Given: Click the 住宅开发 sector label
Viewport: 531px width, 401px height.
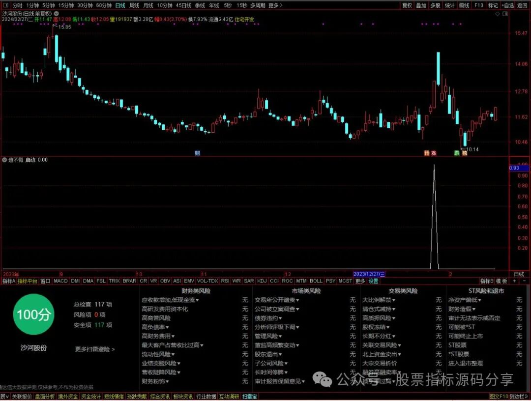Looking at the screenshot, I should (244, 19).
